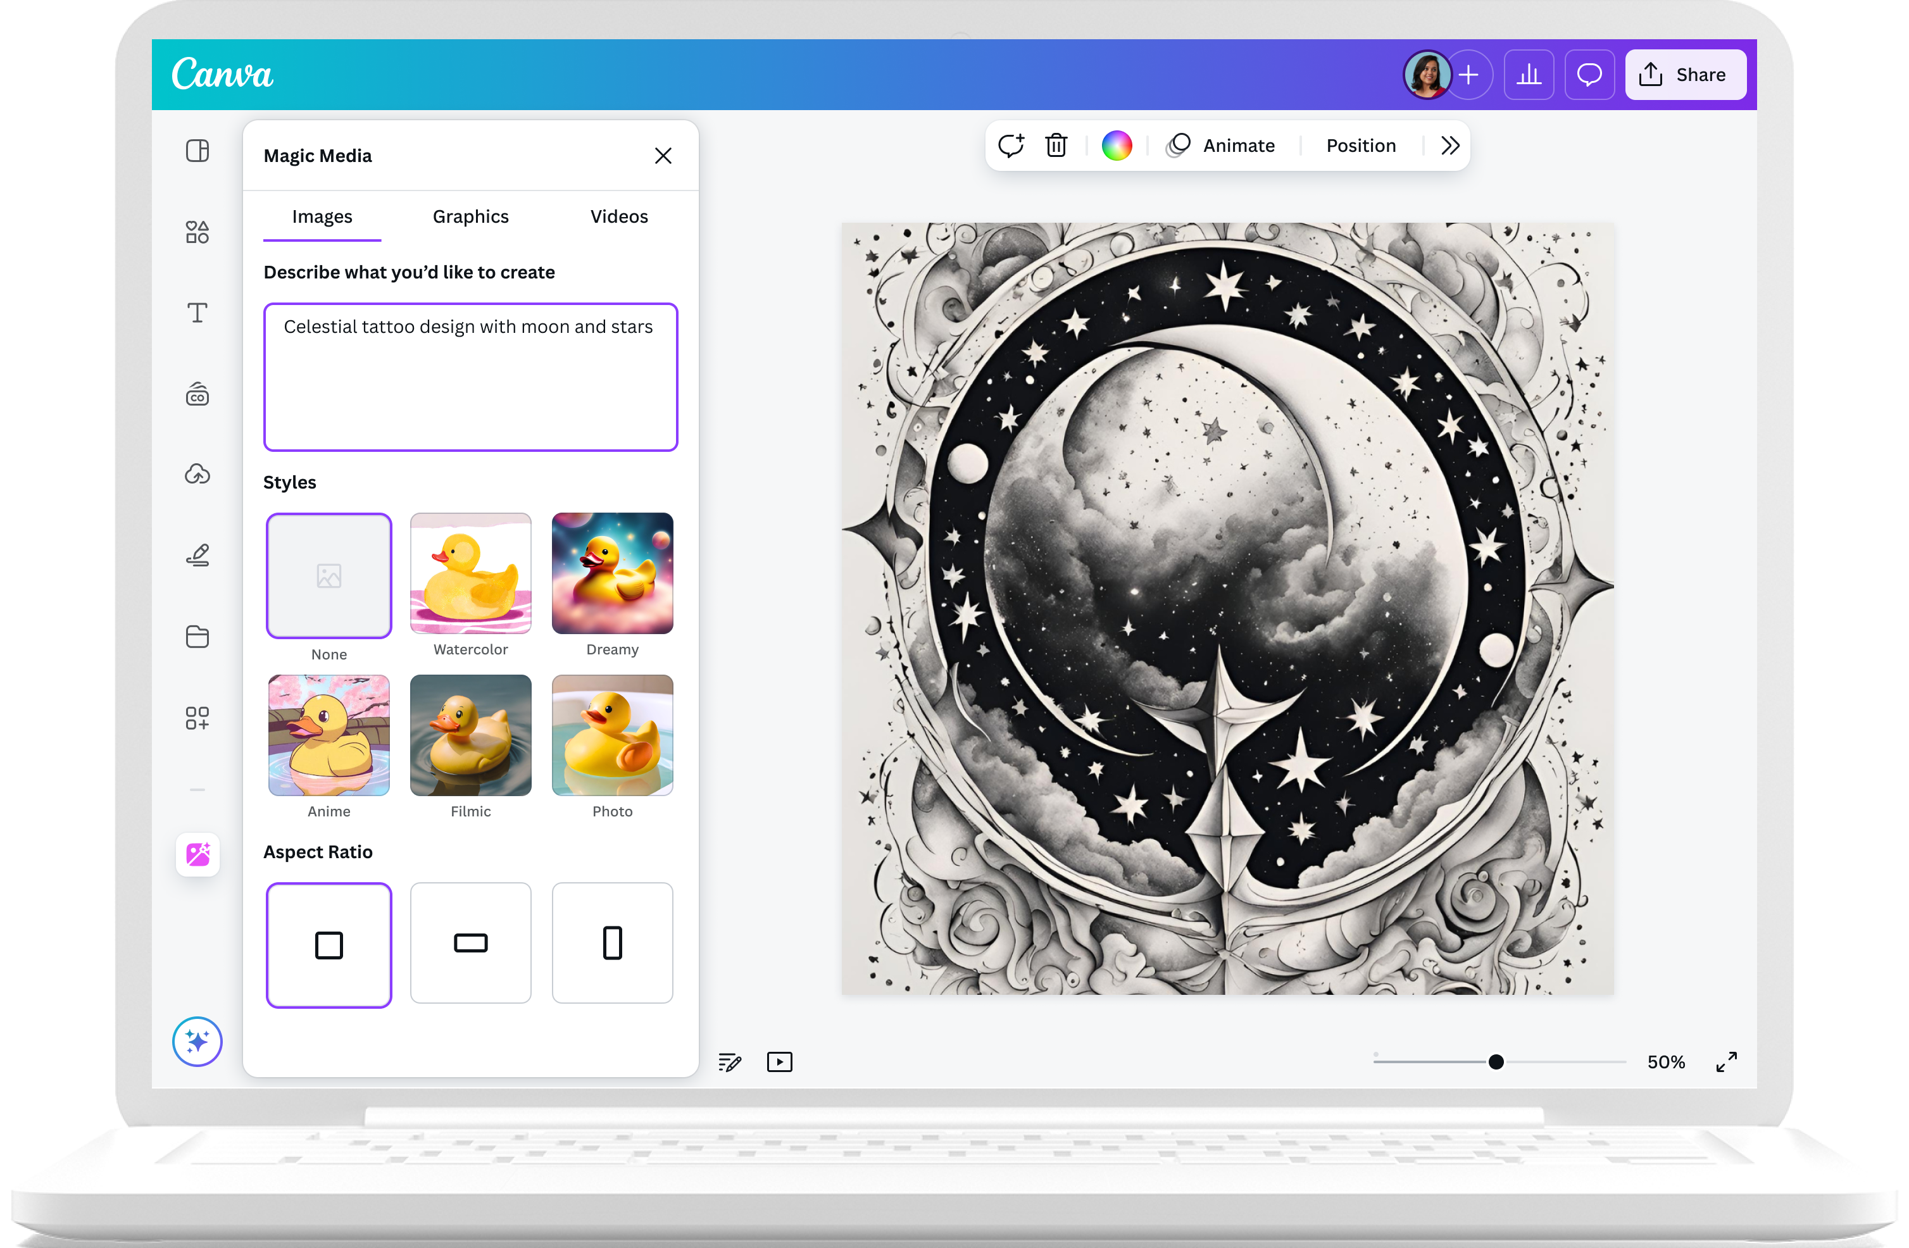Open the Draw tool icon
This screenshot has width=1909, height=1248.
[x=197, y=555]
